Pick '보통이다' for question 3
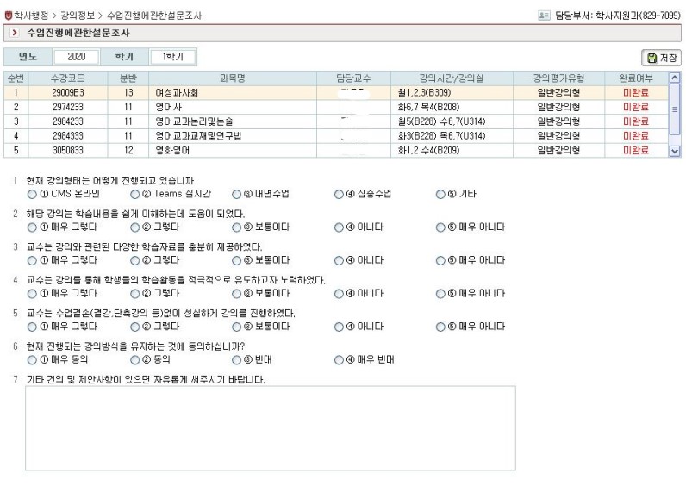686x486 pixels. click(x=237, y=260)
